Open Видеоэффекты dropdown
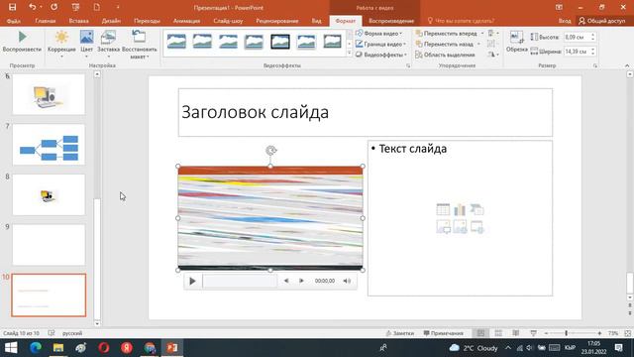The image size is (634, 357). click(380, 55)
